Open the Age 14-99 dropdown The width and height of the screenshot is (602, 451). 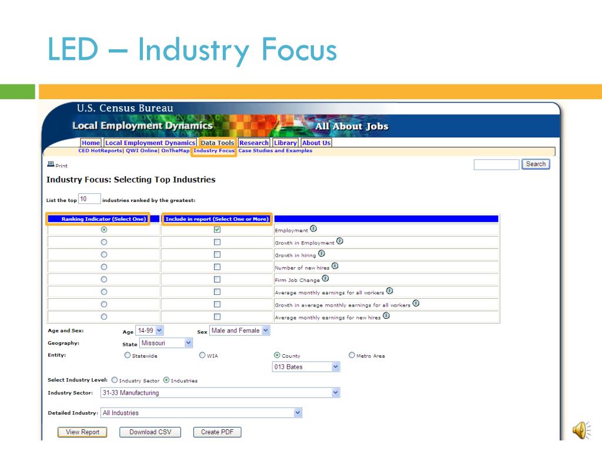[x=150, y=330]
